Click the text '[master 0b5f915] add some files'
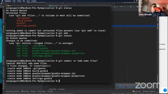168x94 pixels. coord(26,63)
